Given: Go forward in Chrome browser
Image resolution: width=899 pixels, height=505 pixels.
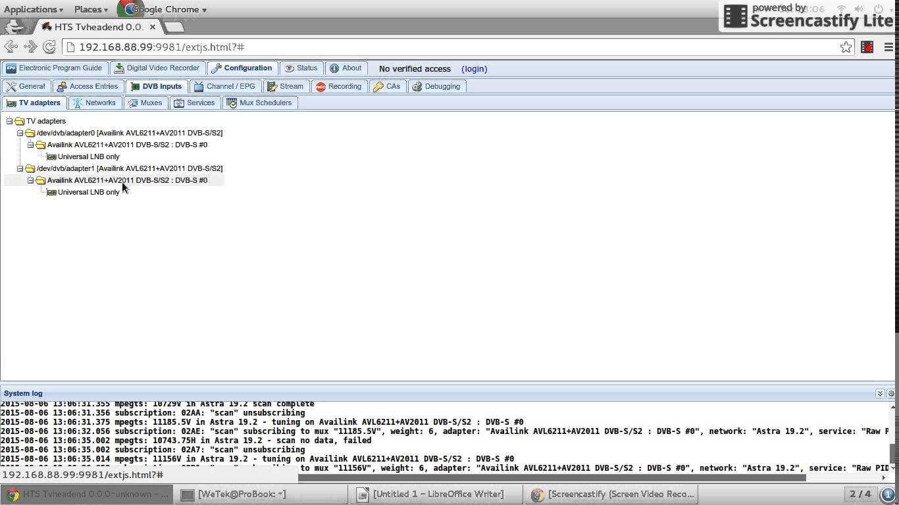Looking at the screenshot, I should (x=30, y=47).
